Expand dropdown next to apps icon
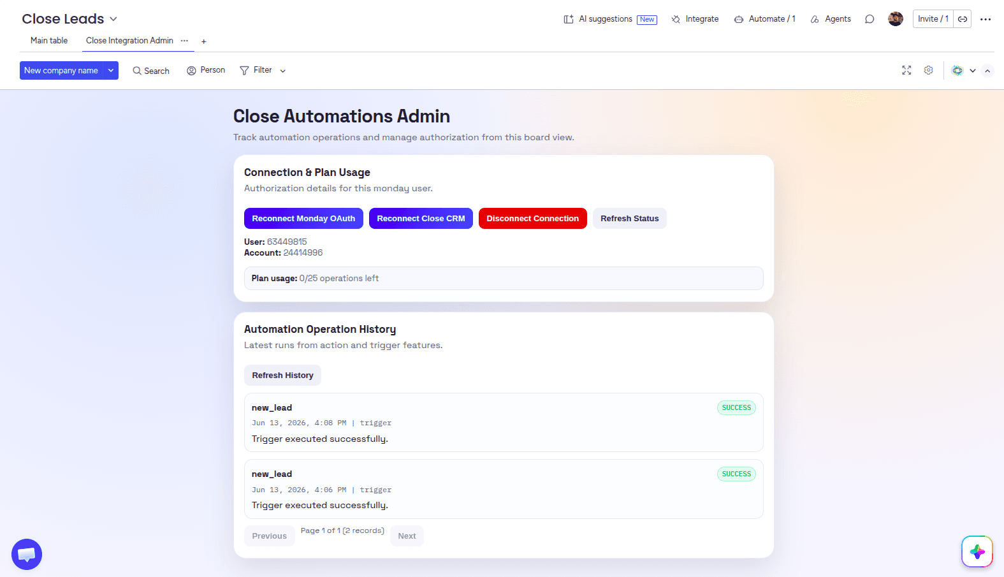 pos(973,71)
